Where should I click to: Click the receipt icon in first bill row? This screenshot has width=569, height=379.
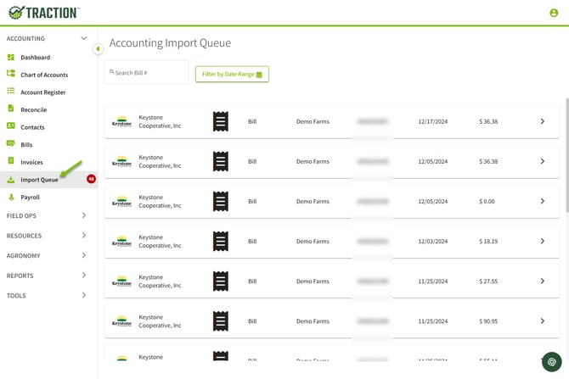coord(220,121)
